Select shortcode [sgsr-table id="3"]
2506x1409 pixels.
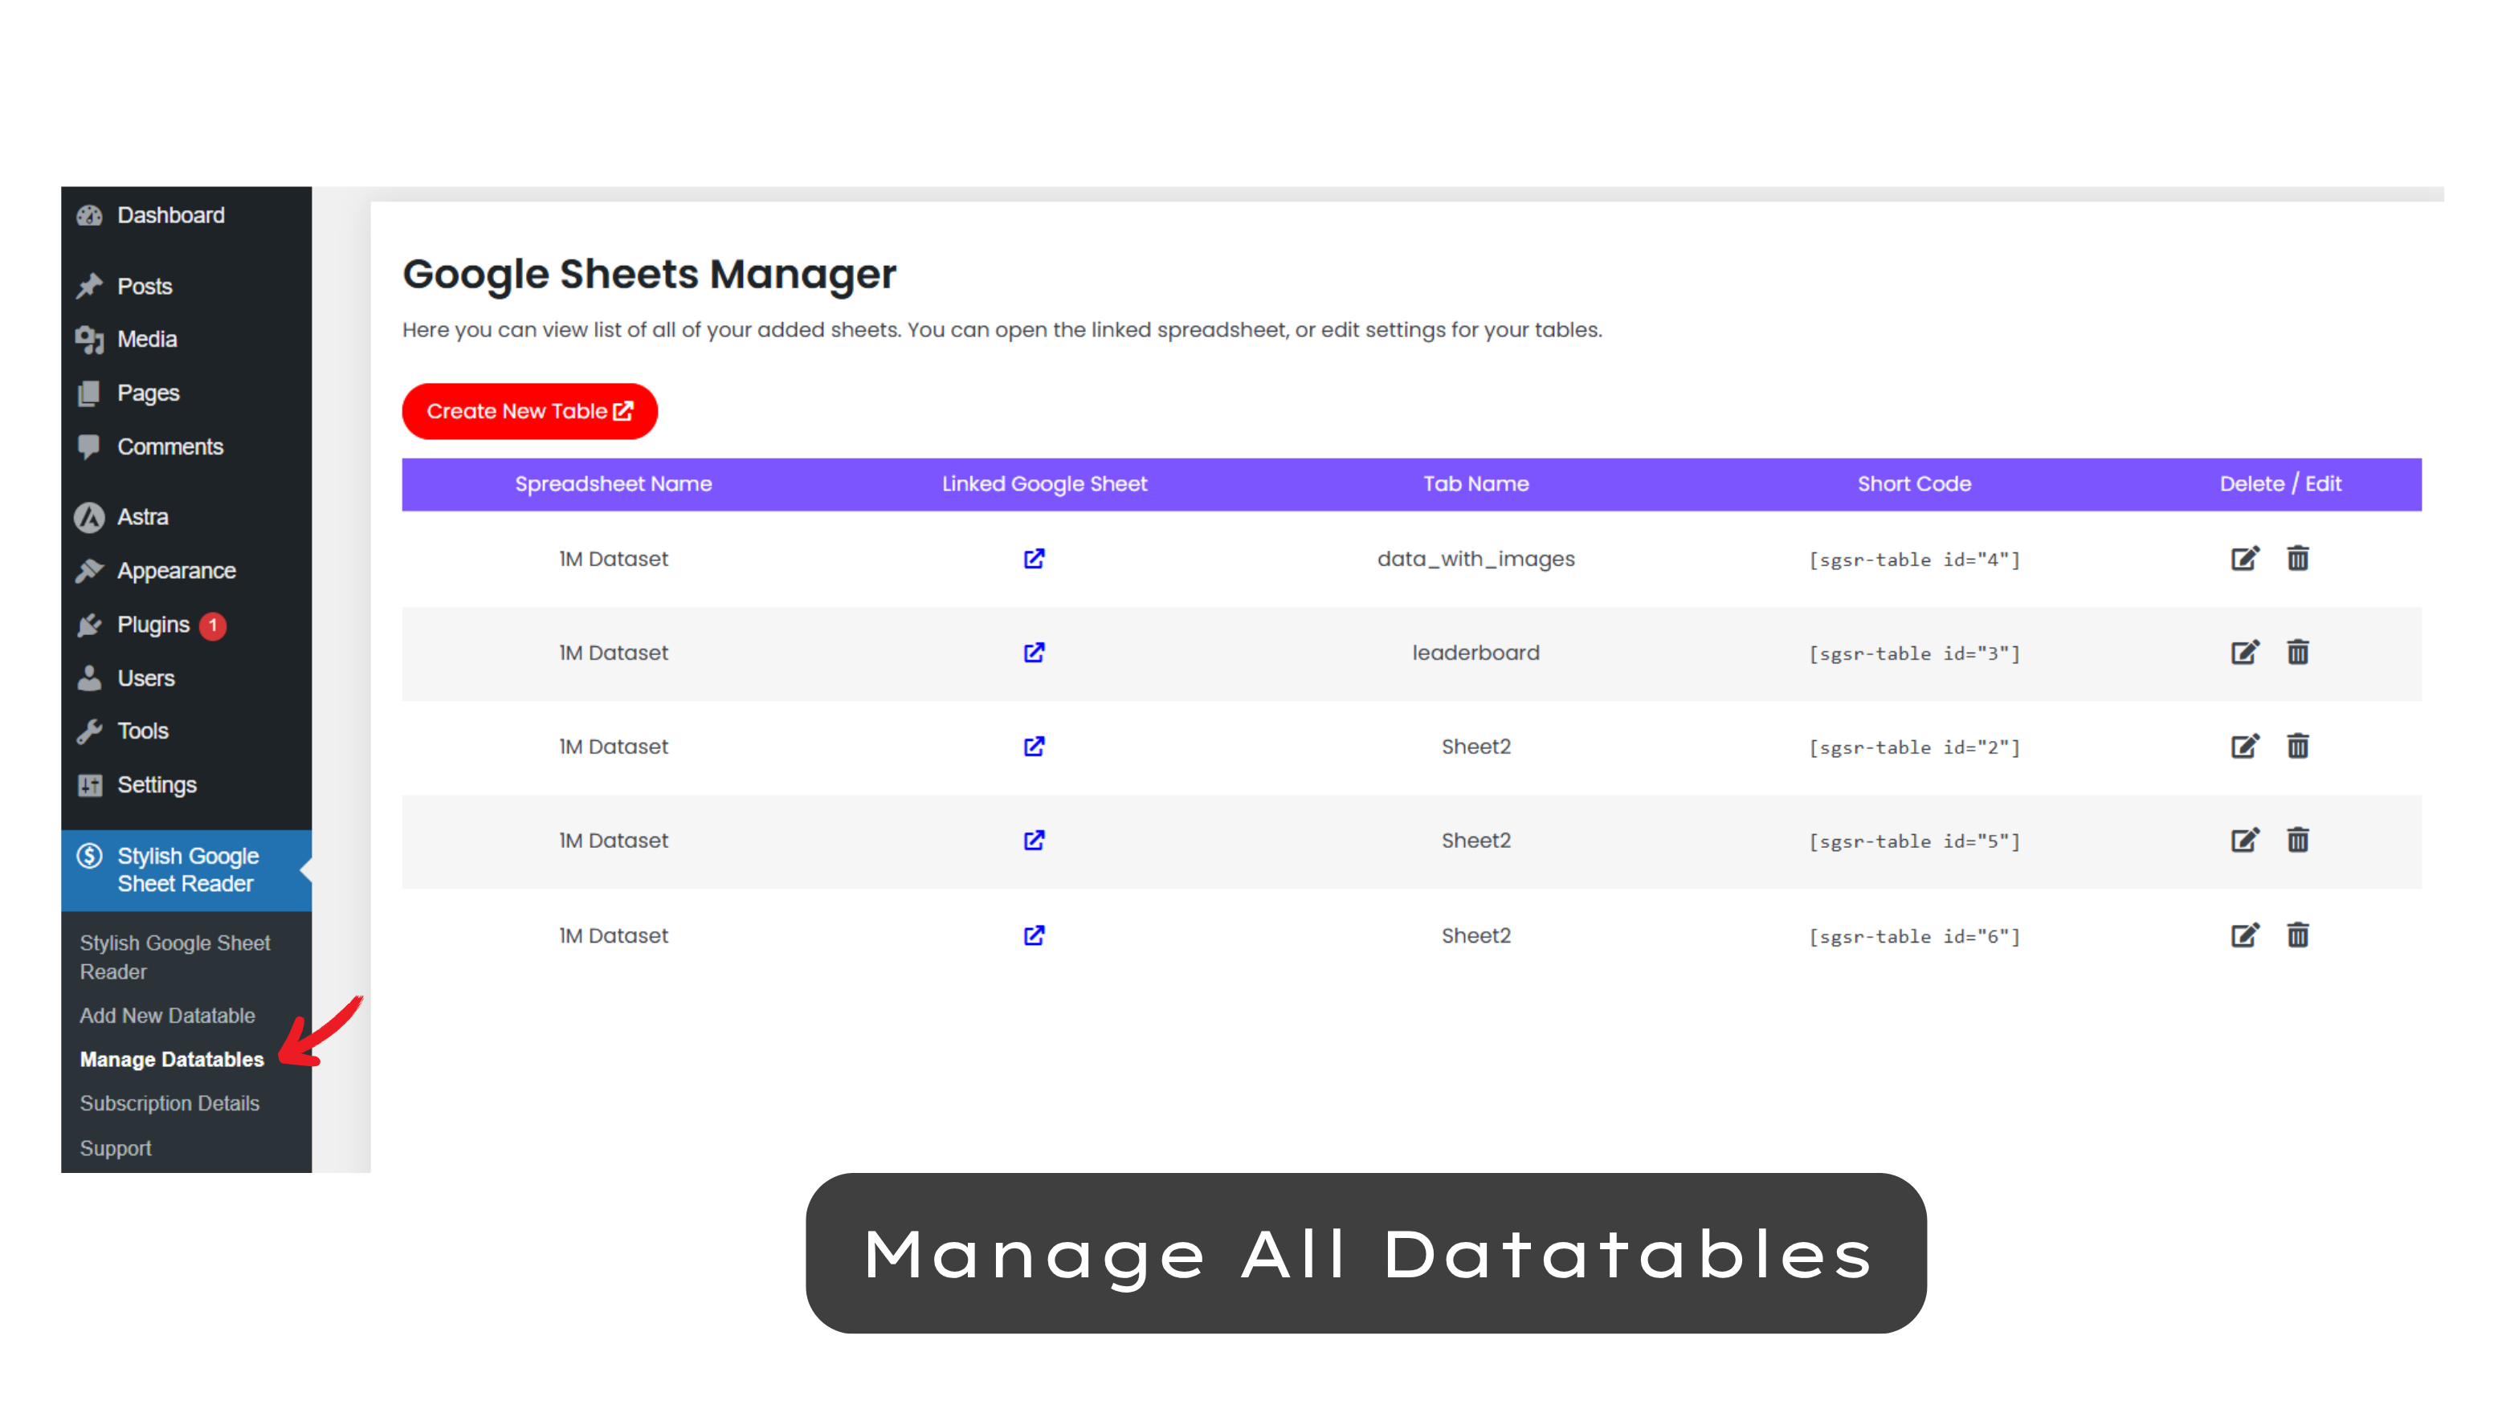click(x=1913, y=654)
